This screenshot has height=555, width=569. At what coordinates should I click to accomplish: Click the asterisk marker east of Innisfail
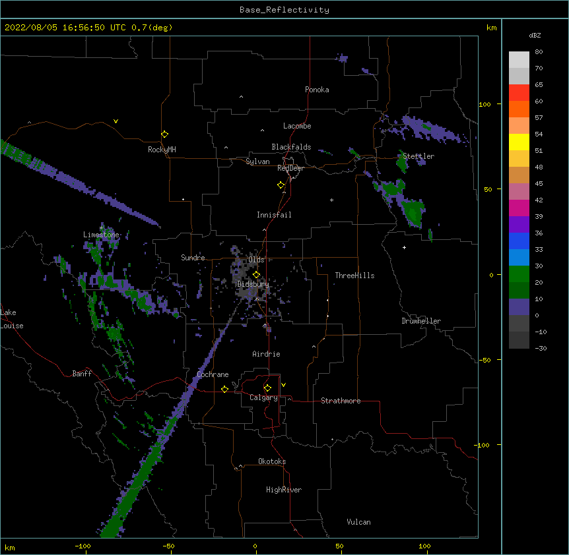coord(331,200)
